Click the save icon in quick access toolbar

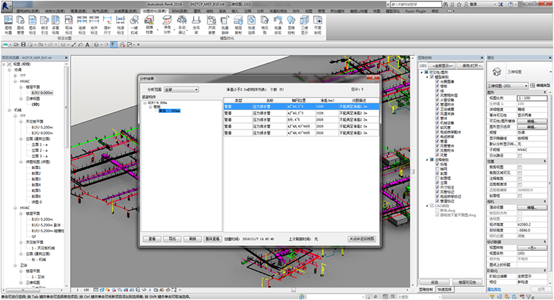[24, 44]
